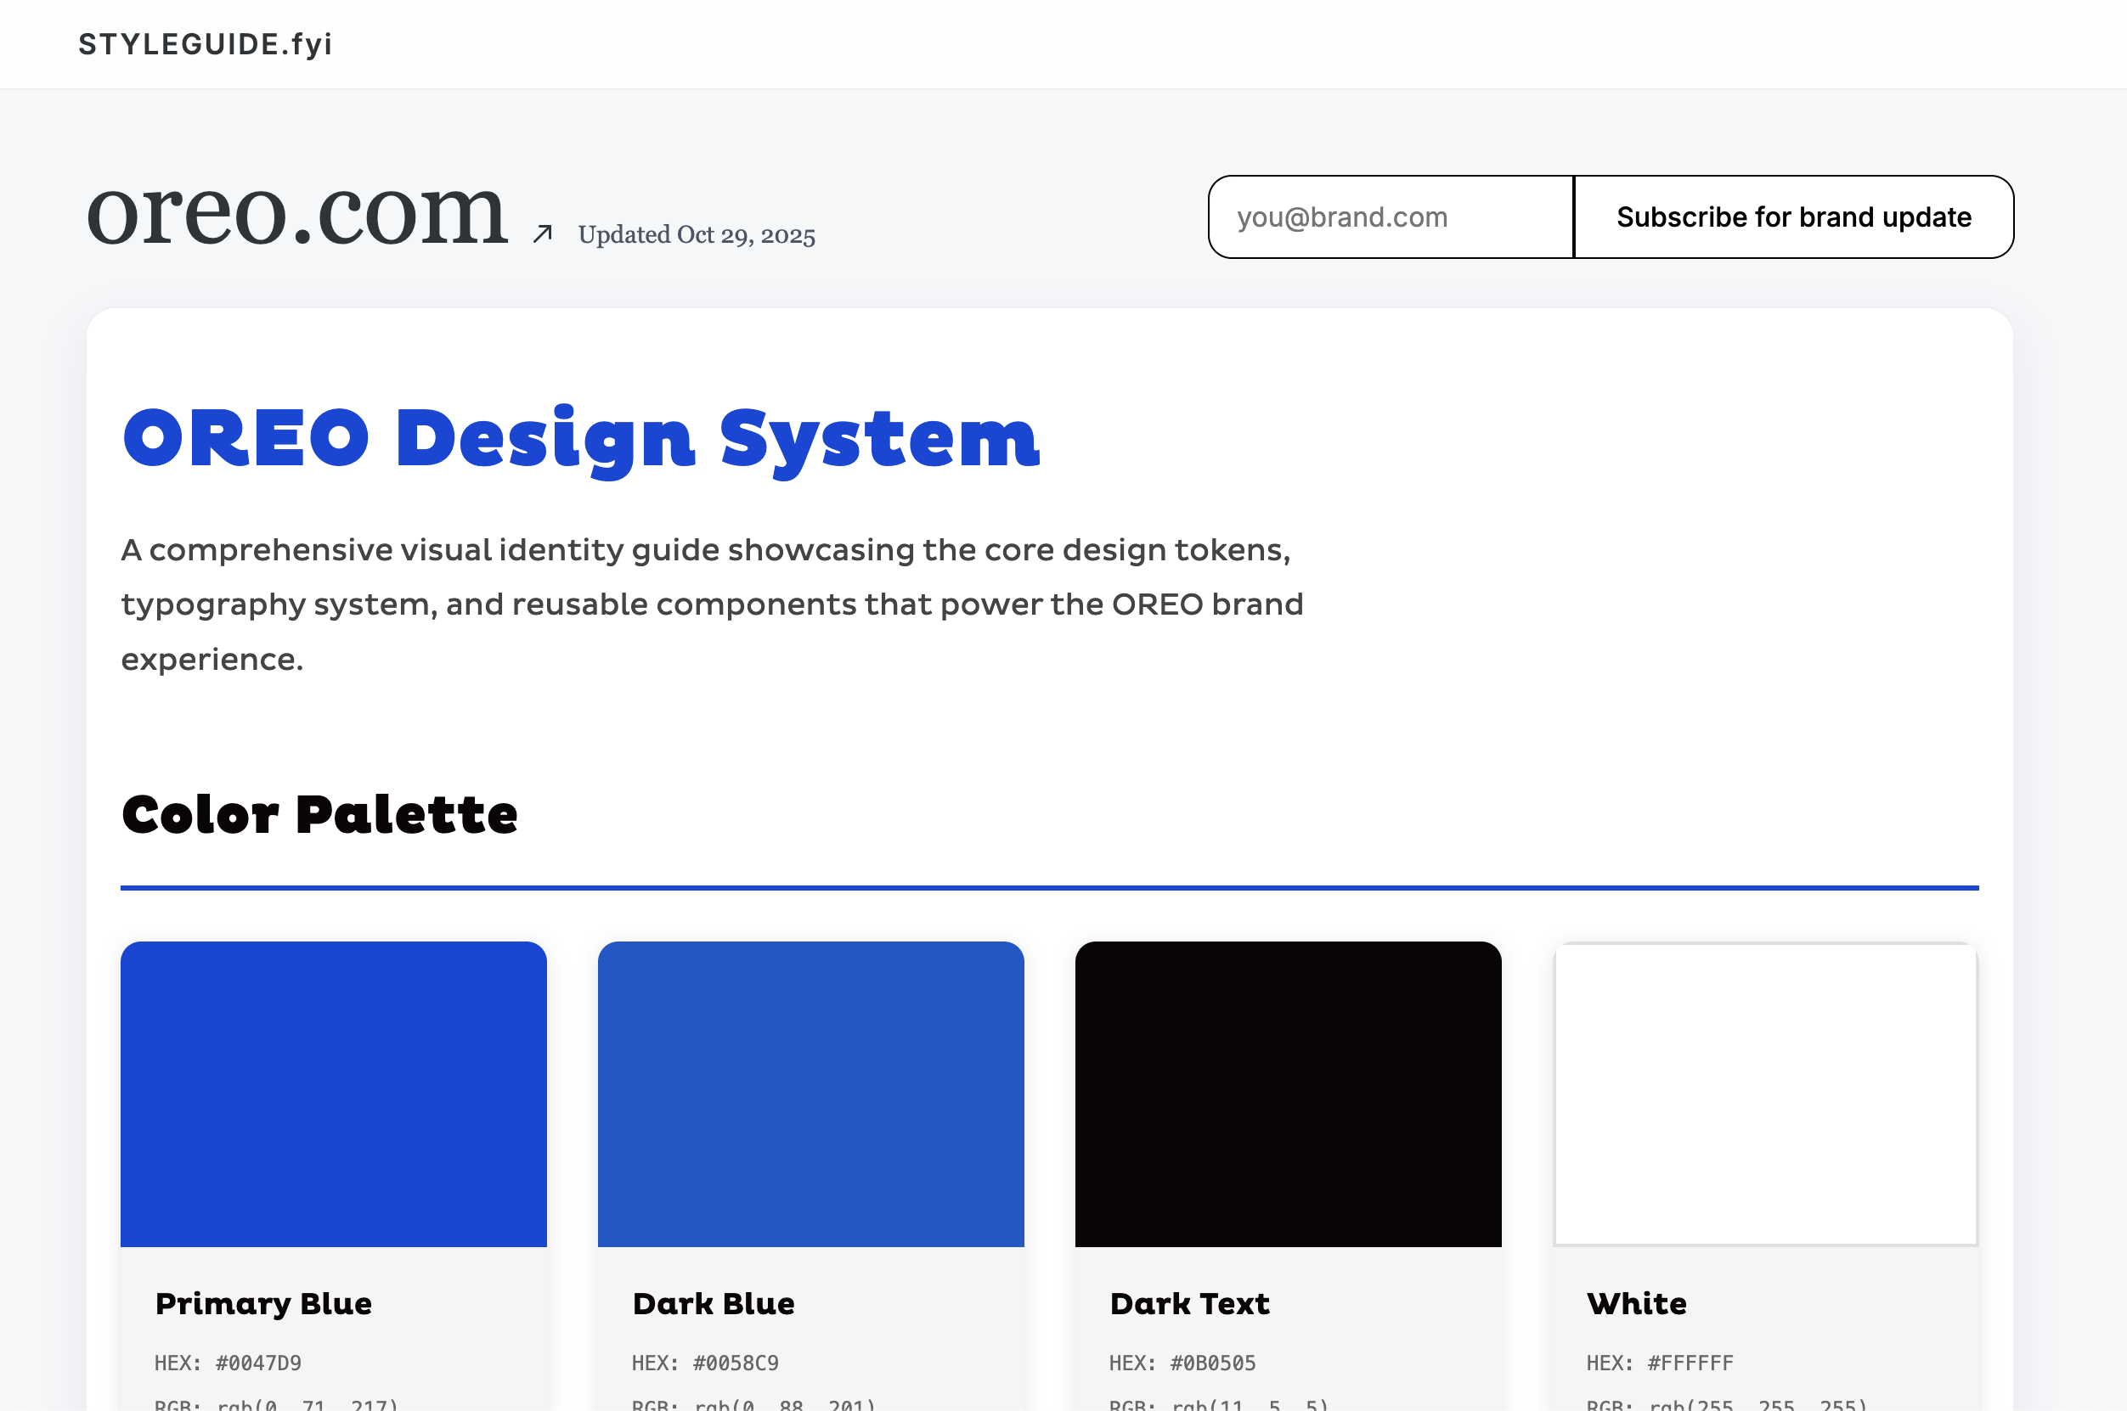The image size is (2127, 1411).
Task: Click the Color Palette section heading
Action: click(x=319, y=815)
